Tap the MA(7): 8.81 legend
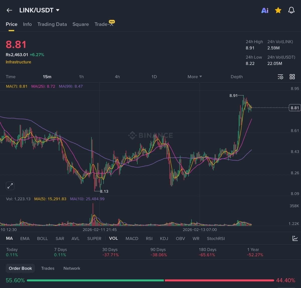 pyautogui.click(x=17, y=86)
